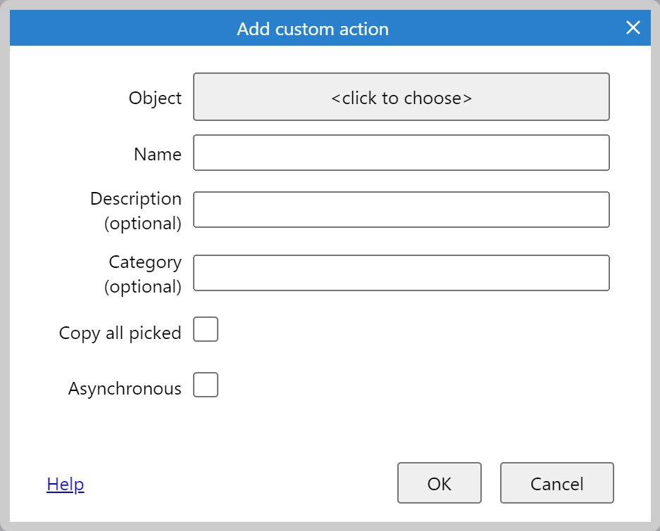Click the Copy all picked label text

coord(120,333)
